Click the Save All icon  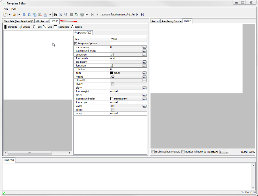pos(35,15)
